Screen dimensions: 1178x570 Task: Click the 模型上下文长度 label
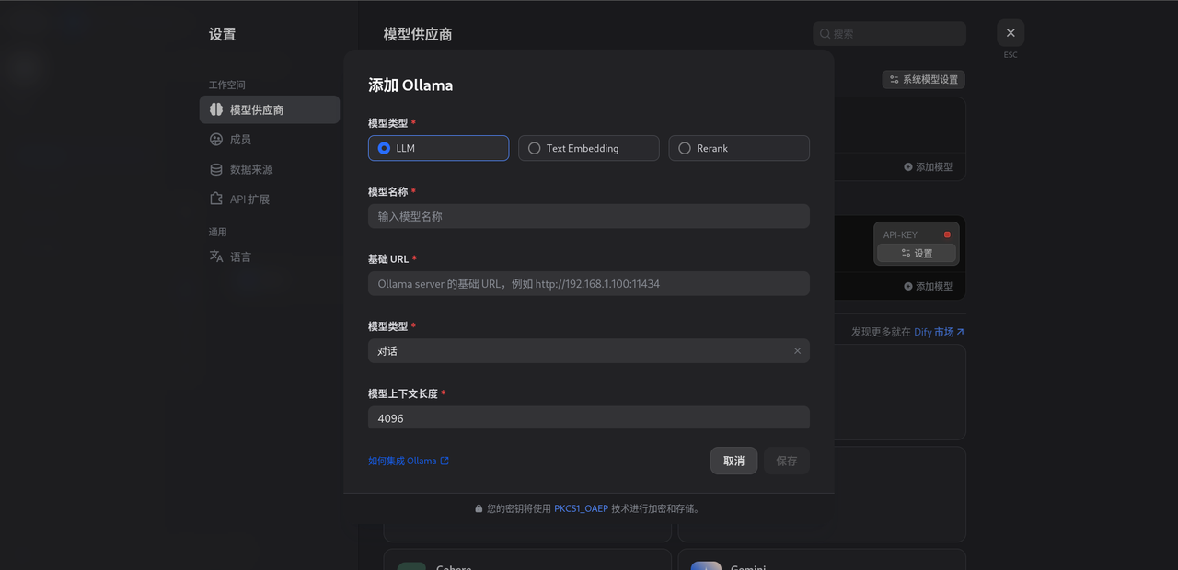coord(403,393)
